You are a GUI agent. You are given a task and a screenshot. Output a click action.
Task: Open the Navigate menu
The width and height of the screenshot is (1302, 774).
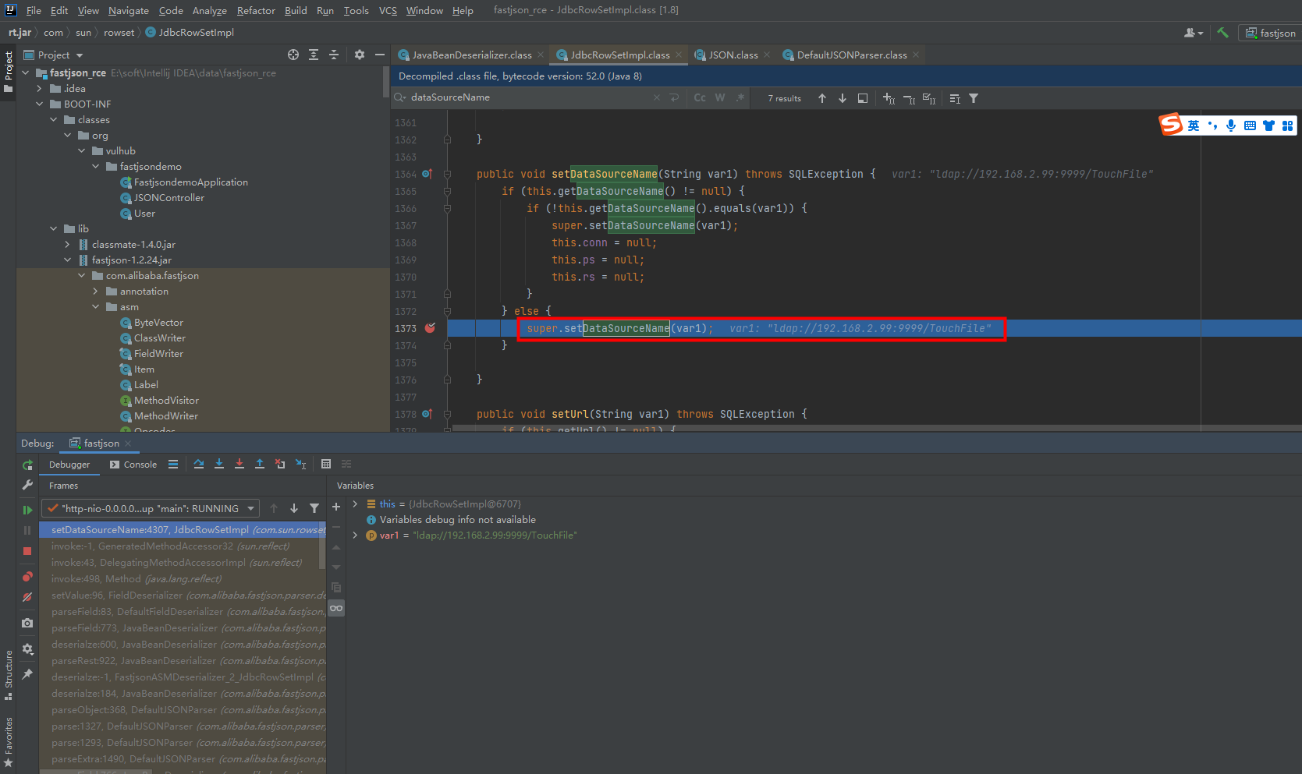[129, 10]
